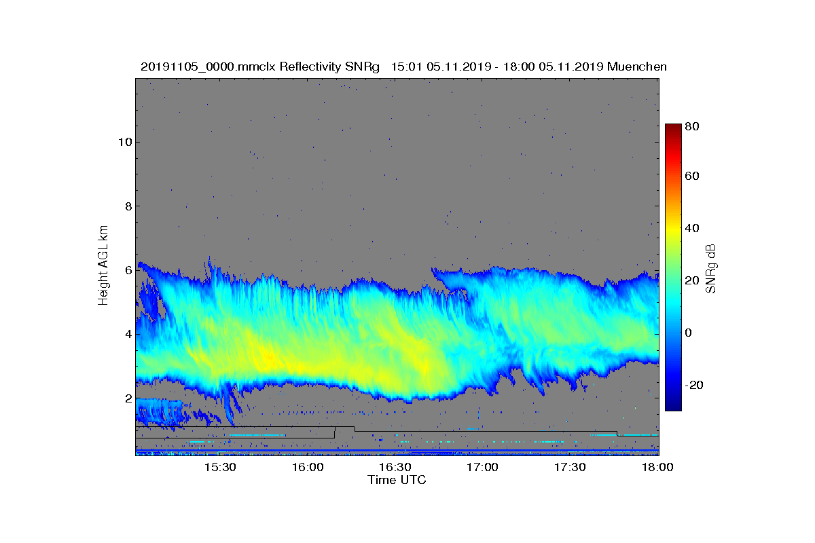
Task: Click the 18:00 time tick label
Action: coord(657,467)
